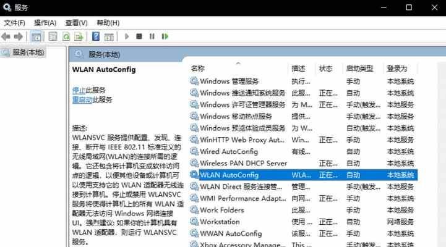Toggle the show/hide console tree icon
The image size is (446, 247).
pos(36,36)
